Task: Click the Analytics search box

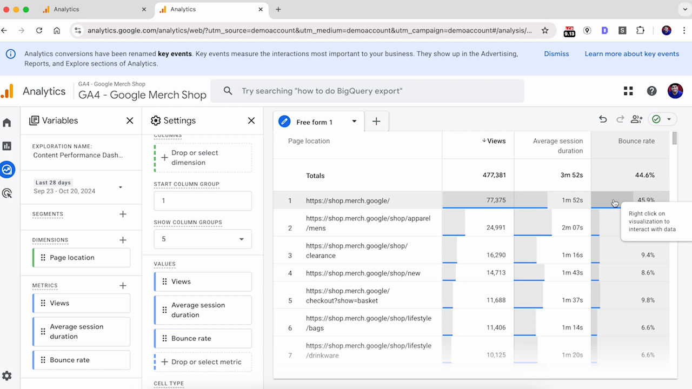Action: [367, 91]
